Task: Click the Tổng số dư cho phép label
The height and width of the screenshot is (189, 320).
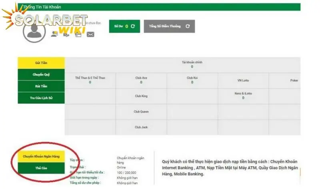Action: click(x=85, y=183)
